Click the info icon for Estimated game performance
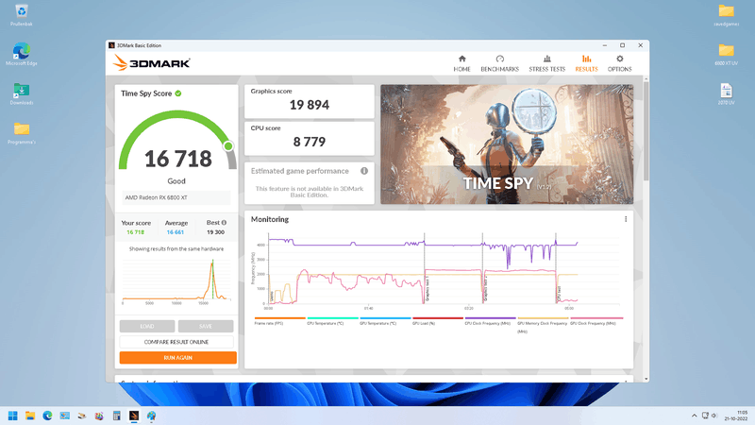755x425 pixels. pyautogui.click(x=364, y=171)
